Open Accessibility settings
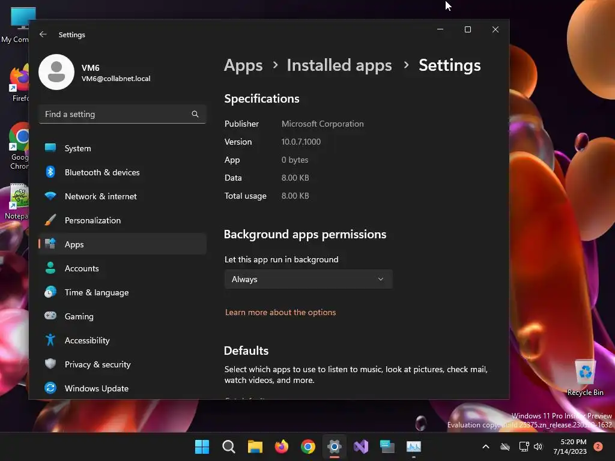Image resolution: width=615 pixels, height=461 pixels. (123, 340)
